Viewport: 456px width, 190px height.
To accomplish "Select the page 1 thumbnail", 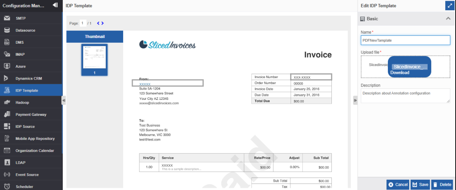I will [95, 60].
